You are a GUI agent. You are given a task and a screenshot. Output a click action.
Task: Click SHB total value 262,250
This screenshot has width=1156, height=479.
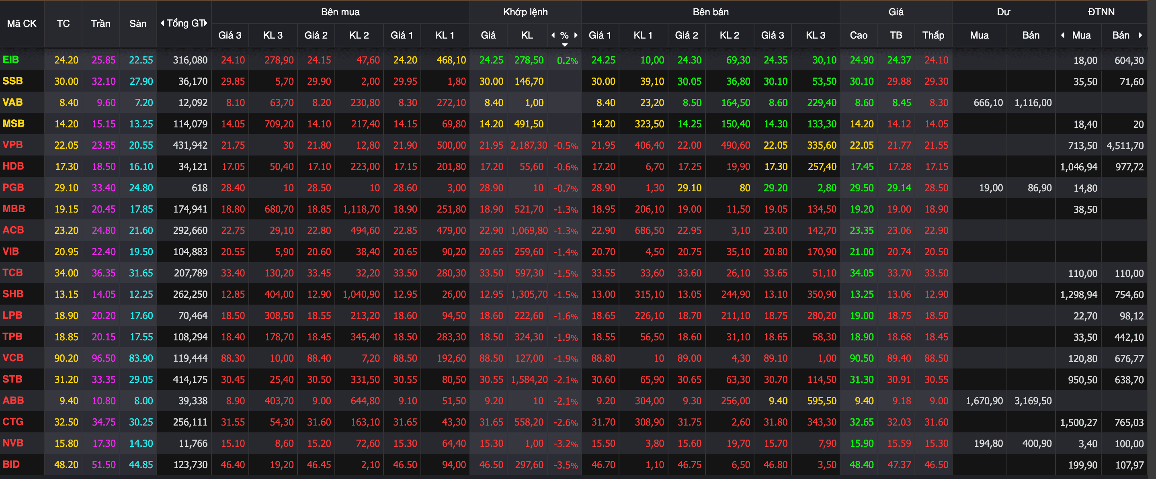pyautogui.click(x=190, y=295)
